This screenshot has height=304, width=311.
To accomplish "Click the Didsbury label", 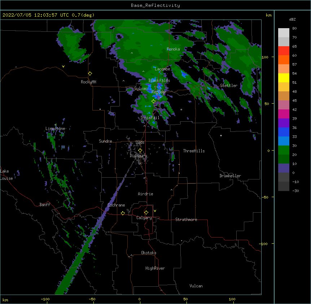I will (139, 156).
